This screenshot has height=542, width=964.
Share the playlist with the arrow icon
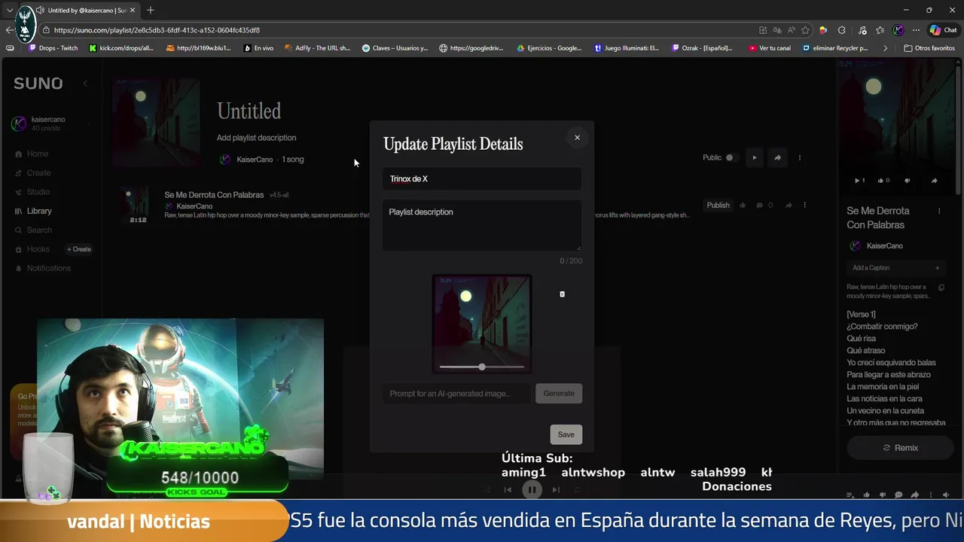coord(777,158)
